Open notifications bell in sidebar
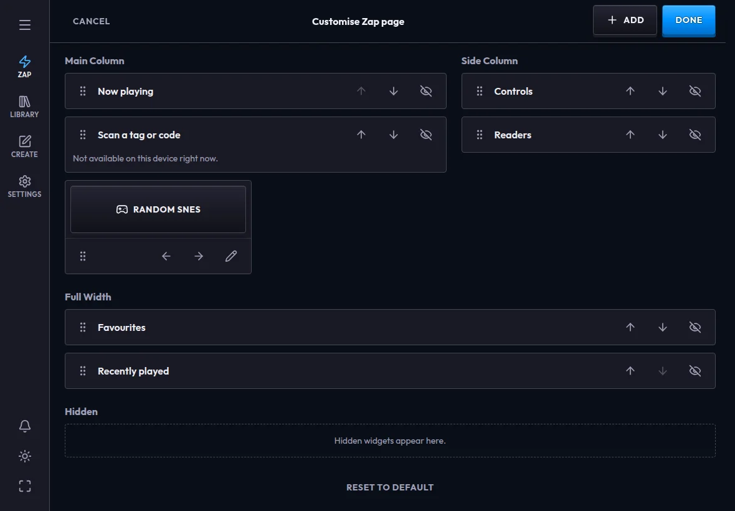The width and height of the screenshot is (735, 511). pyautogui.click(x=25, y=426)
